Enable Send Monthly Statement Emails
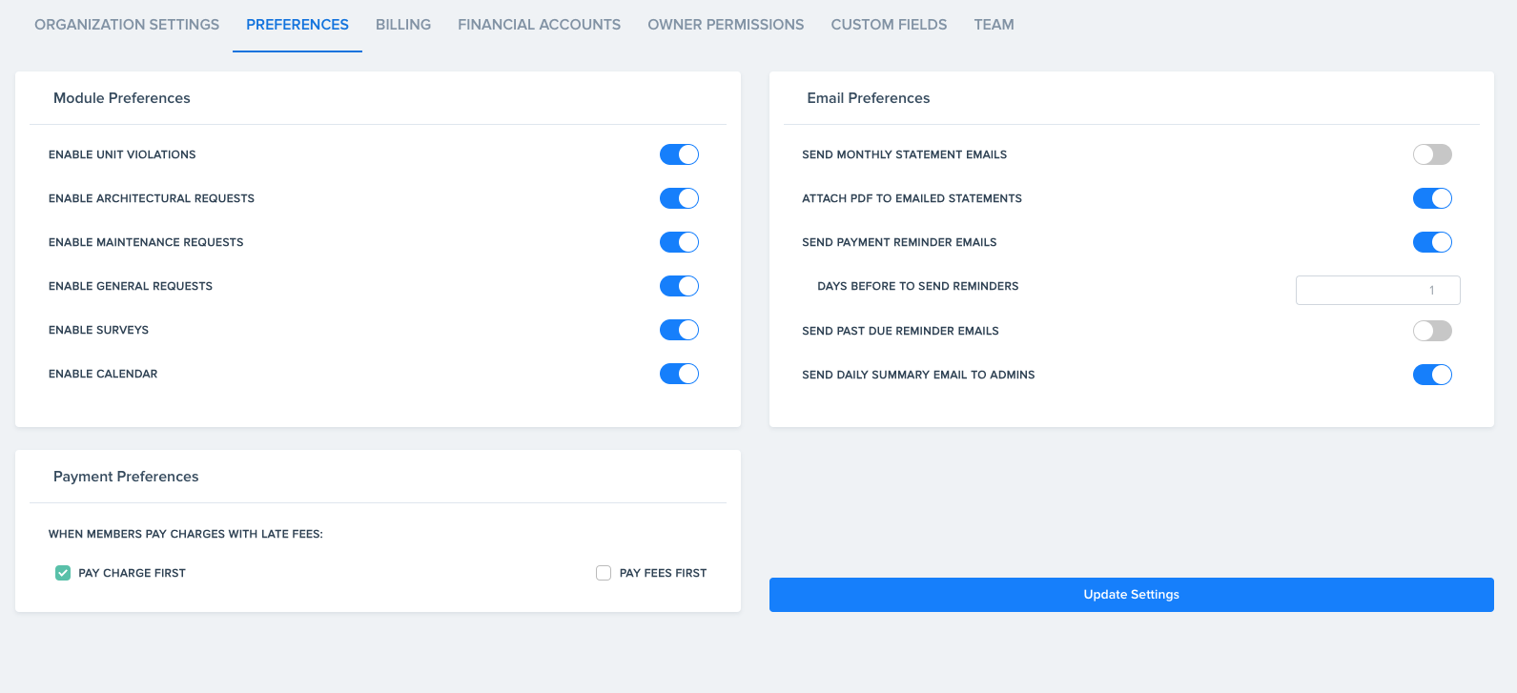Viewport: 1517px width, 693px height. (1432, 154)
